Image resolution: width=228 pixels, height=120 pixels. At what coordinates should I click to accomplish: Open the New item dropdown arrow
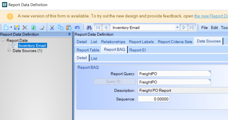pyautogui.click(x=11, y=27)
